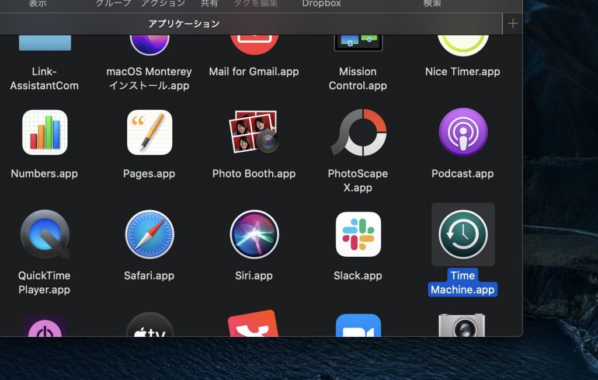Click the "Slack.app" file name
This screenshot has height=380, width=598.
click(x=358, y=276)
